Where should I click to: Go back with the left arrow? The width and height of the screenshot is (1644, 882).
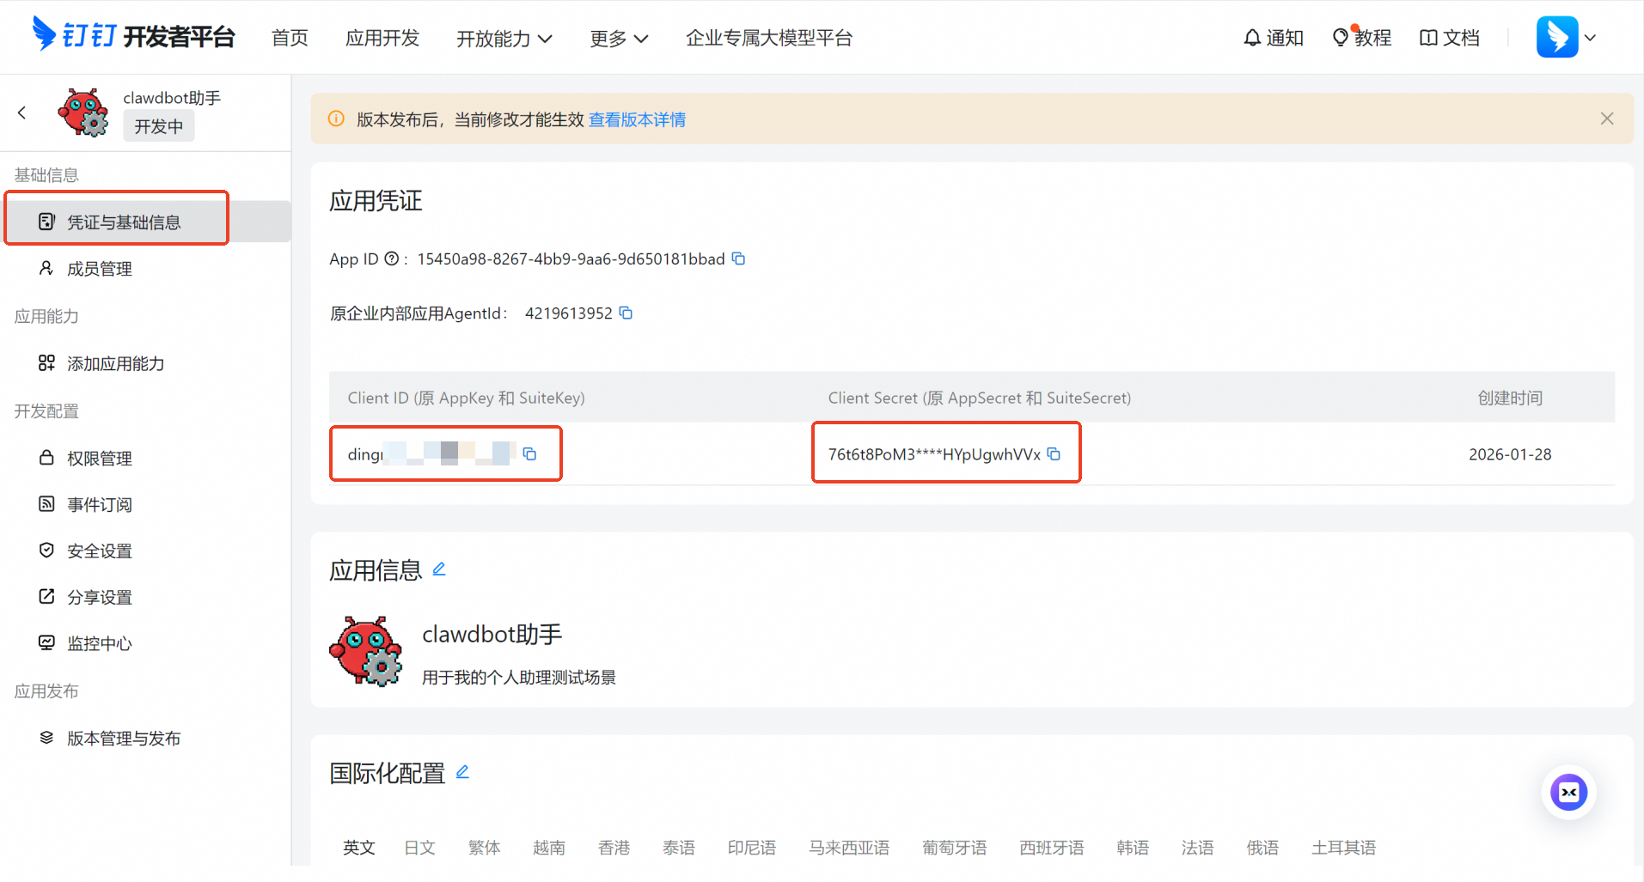[x=22, y=113]
